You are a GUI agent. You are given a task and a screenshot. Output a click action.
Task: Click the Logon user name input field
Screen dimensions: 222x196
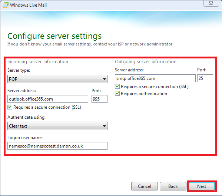(57, 146)
